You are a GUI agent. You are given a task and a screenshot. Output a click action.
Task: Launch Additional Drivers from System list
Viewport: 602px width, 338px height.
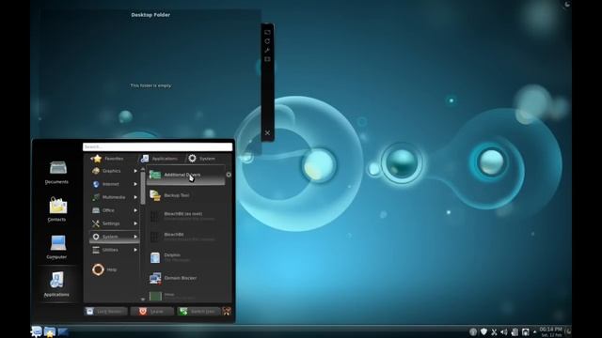pyautogui.click(x=186, y=175)
